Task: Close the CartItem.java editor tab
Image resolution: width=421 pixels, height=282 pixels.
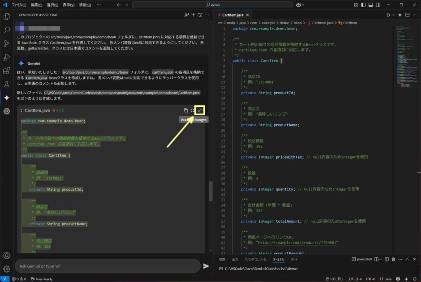Action: coord(248,15)
